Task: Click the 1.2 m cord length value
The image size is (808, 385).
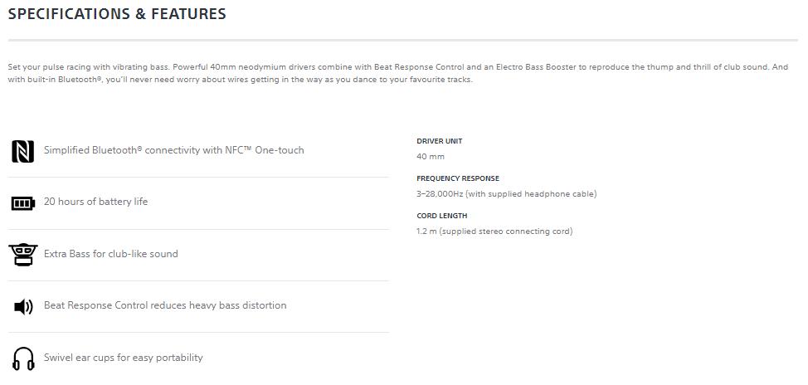Action: (494, 231)
